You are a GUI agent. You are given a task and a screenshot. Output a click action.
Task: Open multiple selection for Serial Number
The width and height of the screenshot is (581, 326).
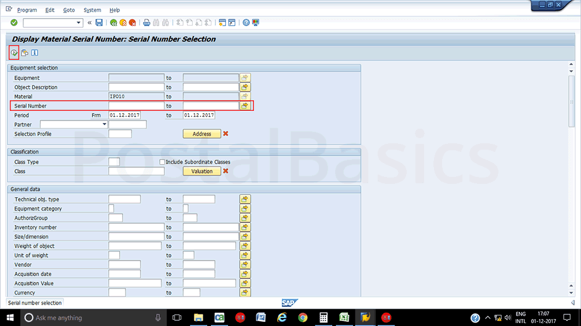click(245, 106)
